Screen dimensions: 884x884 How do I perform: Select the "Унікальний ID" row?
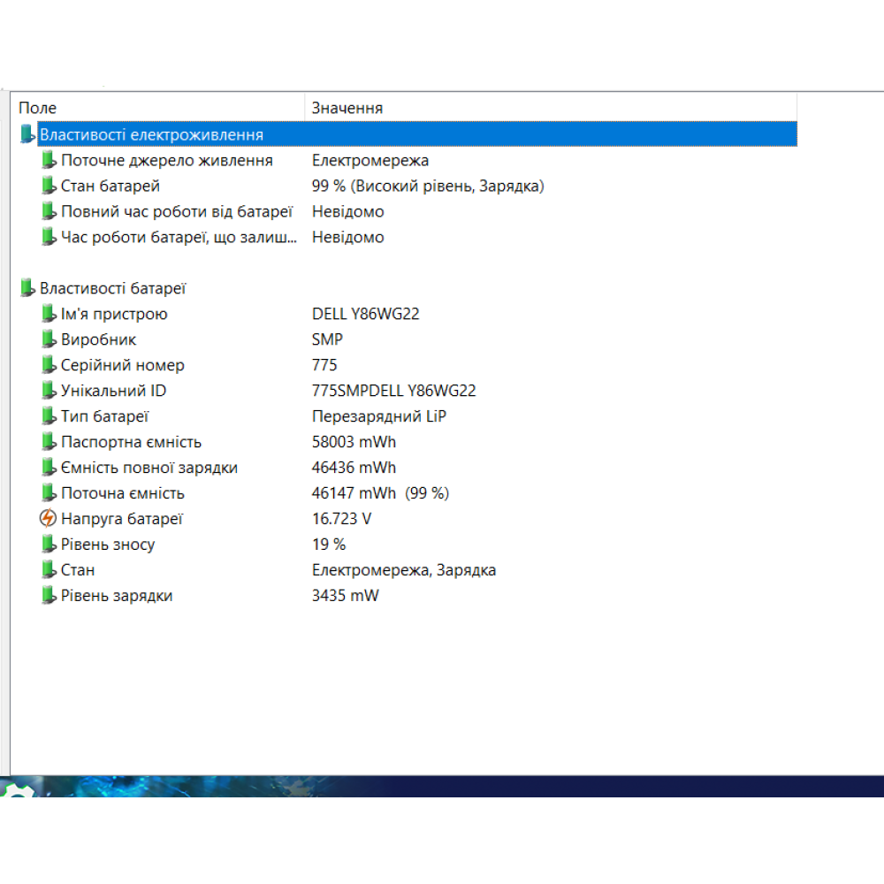click(177, 390)
